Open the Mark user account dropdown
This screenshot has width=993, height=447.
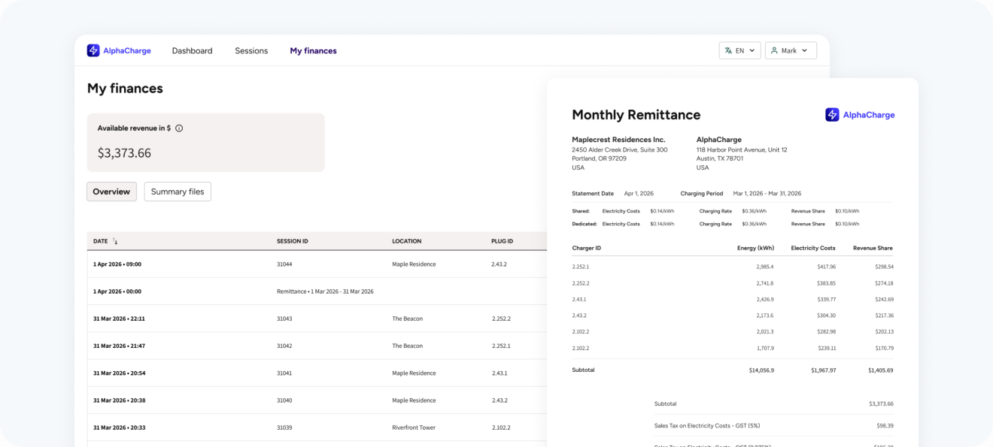coord(791,50)
